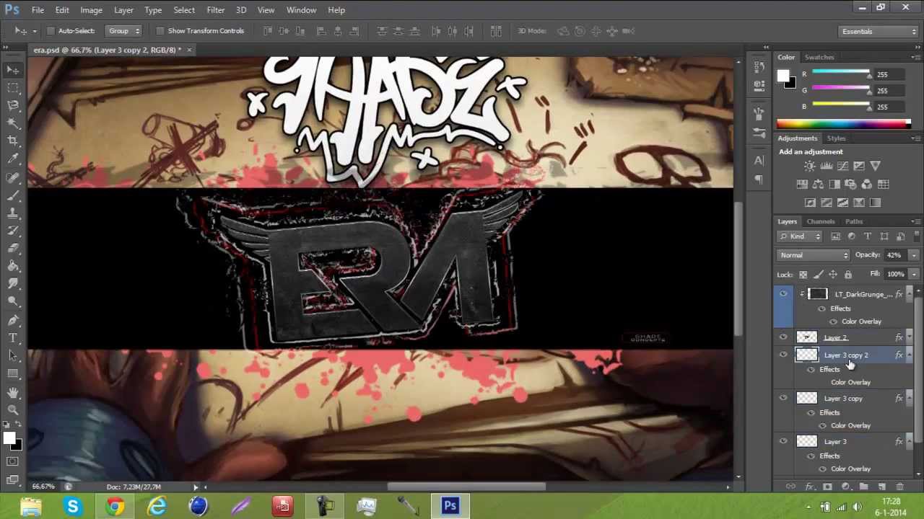Screen dimensions: 924x519
Task: Add a layer mask
Action: tap(827, 487)
